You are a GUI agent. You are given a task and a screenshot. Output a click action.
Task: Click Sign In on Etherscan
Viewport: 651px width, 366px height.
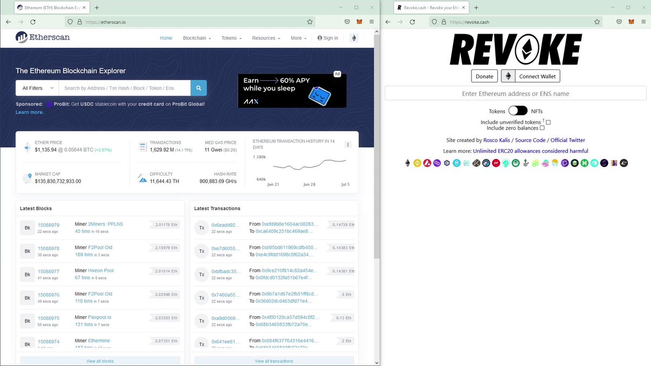(x=328, y=38)
